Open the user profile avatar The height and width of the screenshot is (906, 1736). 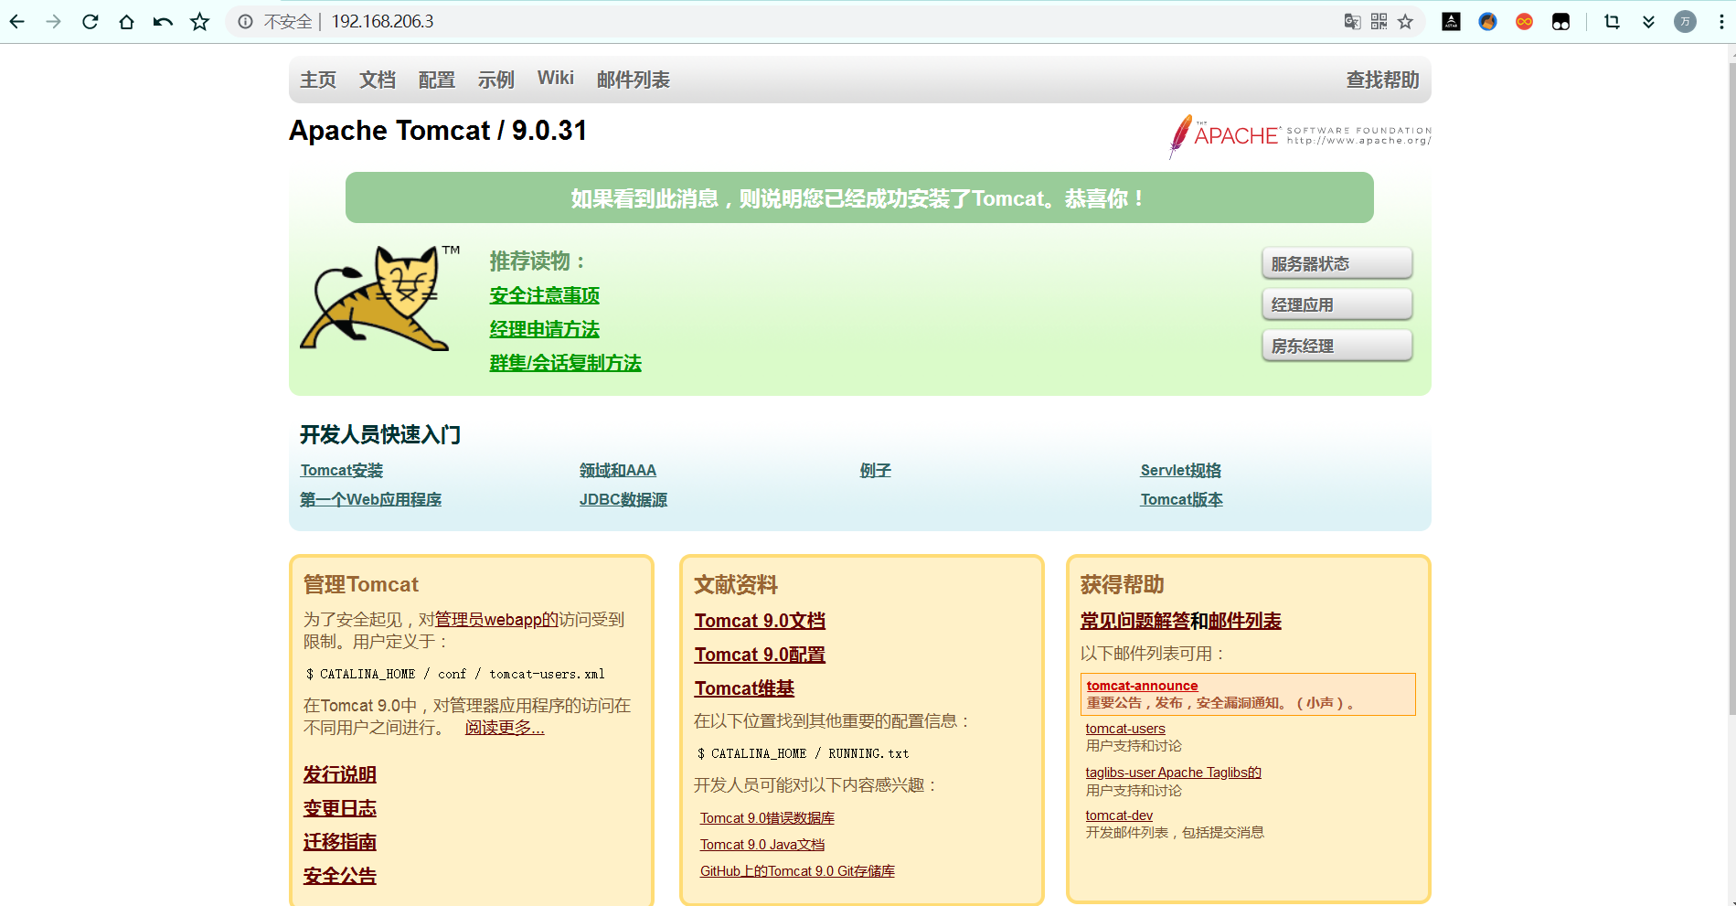[x=1685, y=22]
